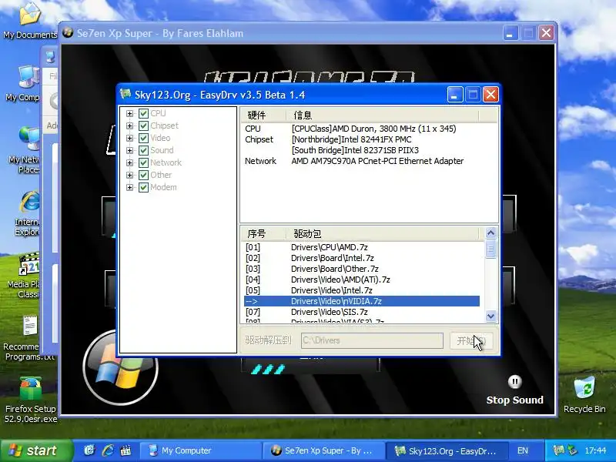Switch to My Computer taskbar button

tap(200, 450)
